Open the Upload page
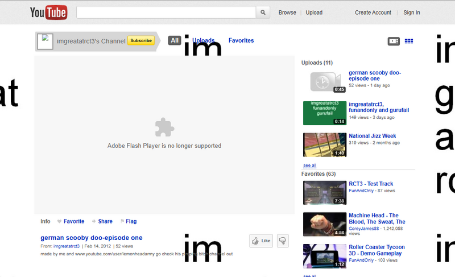This screenshot has height=277, width=455. pyautogui.click(x=314, y=13)
